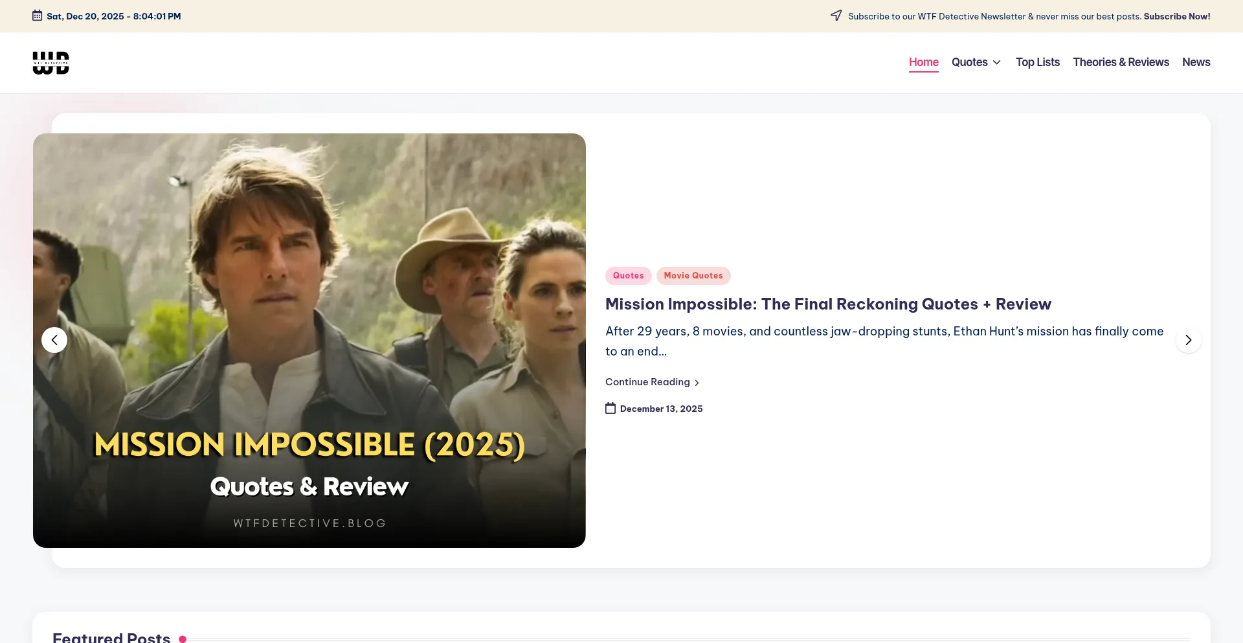The height and width of the screenshot is (643, 1243).
Task: Click the Featured Posts section heading
Action: tap(111, 637)
